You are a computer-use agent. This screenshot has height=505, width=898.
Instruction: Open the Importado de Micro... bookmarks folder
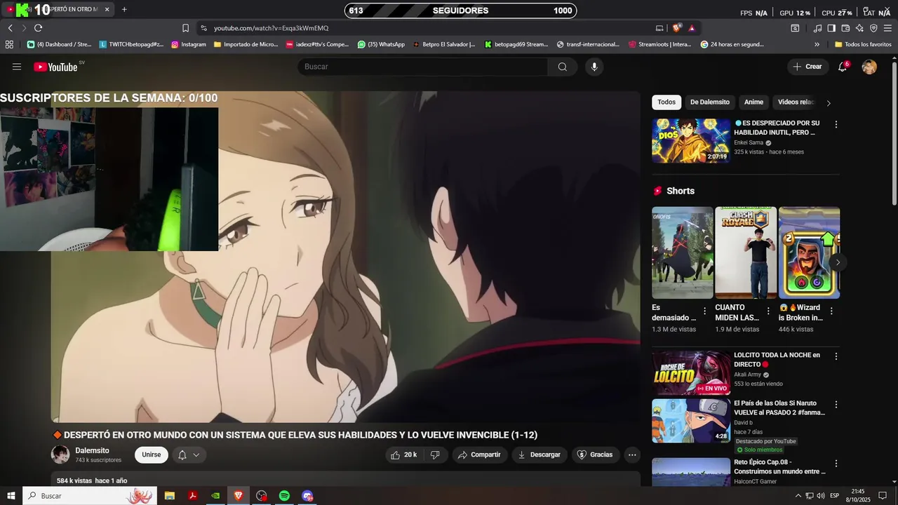tap(246, 44)
